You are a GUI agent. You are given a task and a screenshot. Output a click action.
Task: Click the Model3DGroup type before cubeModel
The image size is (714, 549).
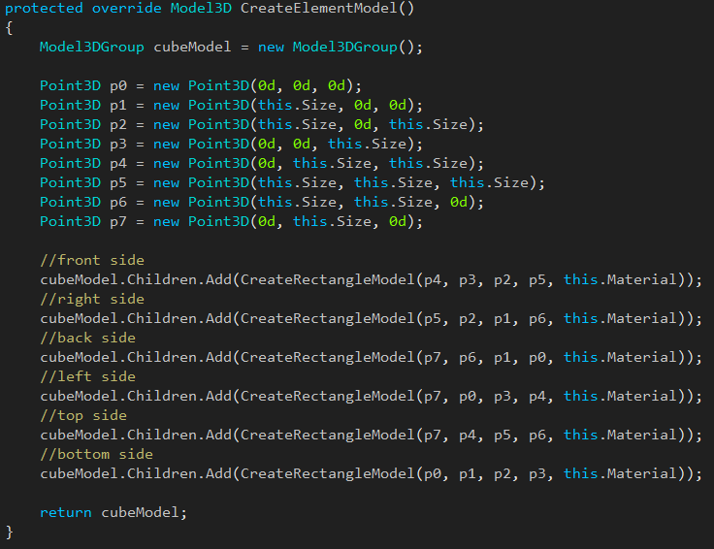(x=92, y=47)
